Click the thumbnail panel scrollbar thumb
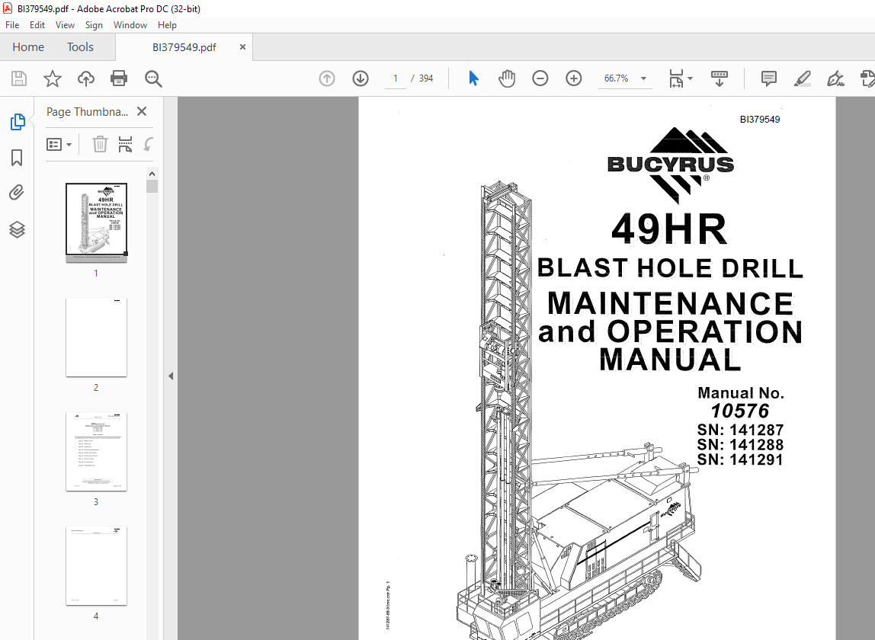 click(x=152, y=187)
